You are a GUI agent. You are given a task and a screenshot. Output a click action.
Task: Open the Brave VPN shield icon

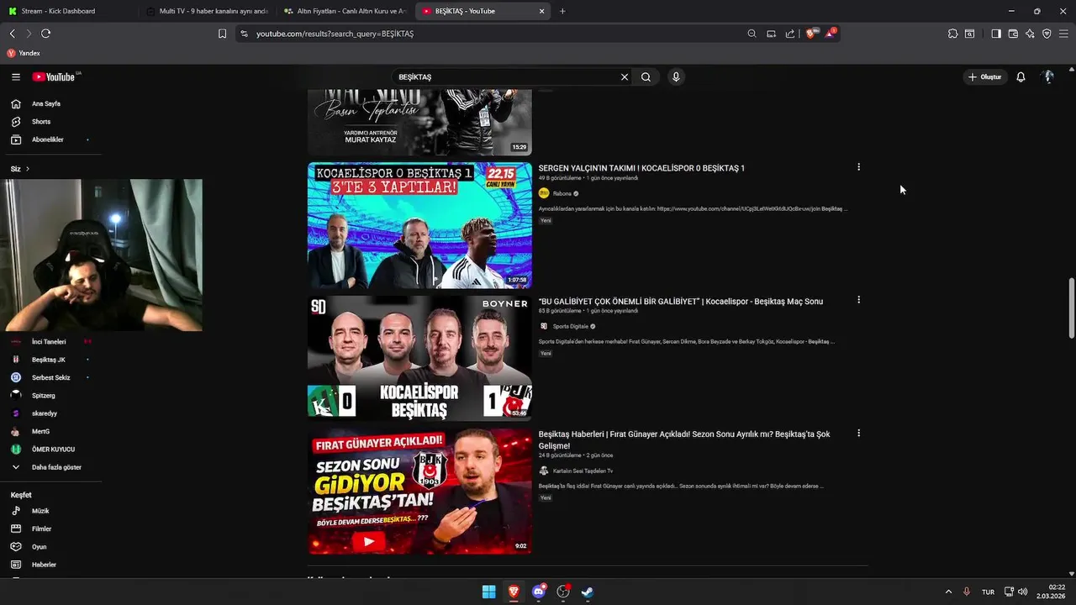point(1047,34)
